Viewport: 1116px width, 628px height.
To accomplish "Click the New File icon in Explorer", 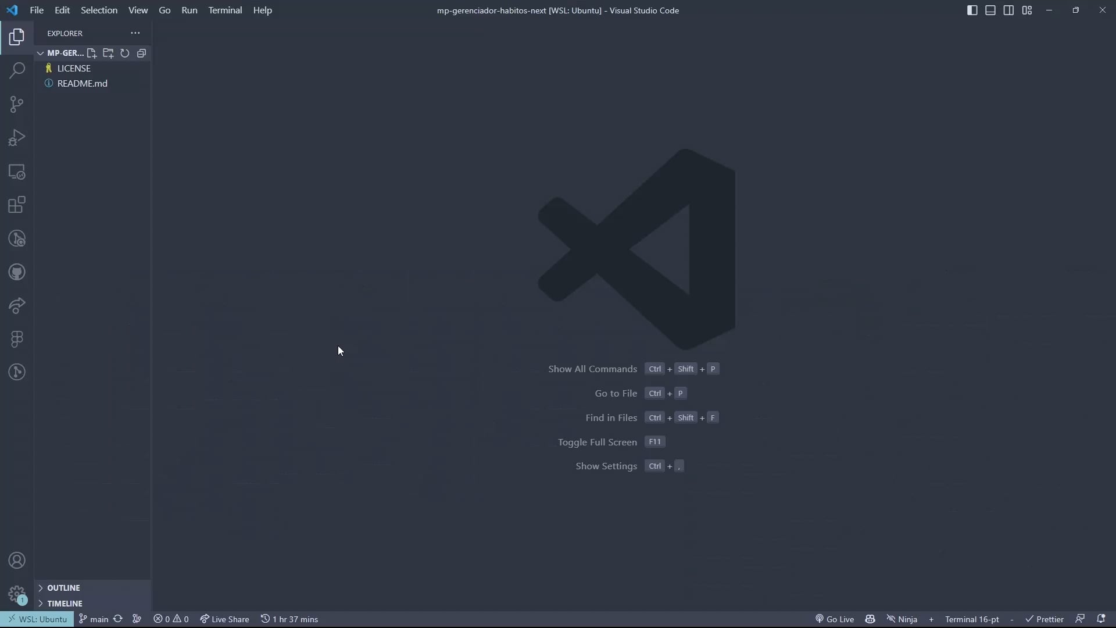I will click(x=91, y=53).
